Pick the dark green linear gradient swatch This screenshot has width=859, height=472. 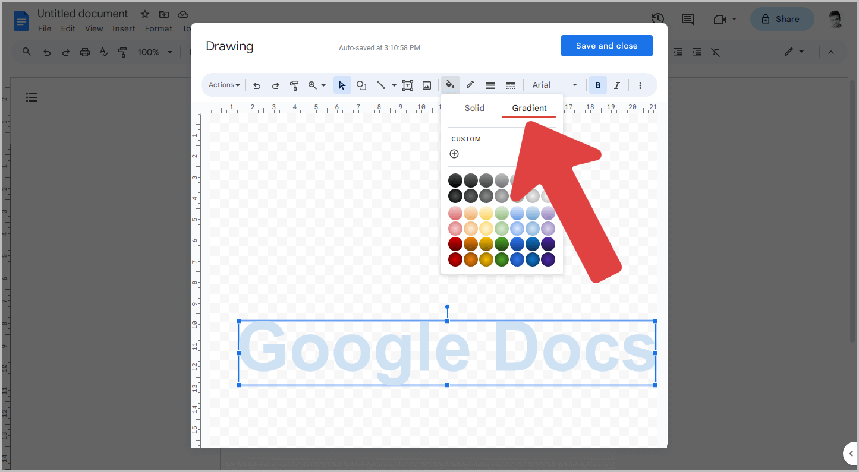click(x=502, y=244)
